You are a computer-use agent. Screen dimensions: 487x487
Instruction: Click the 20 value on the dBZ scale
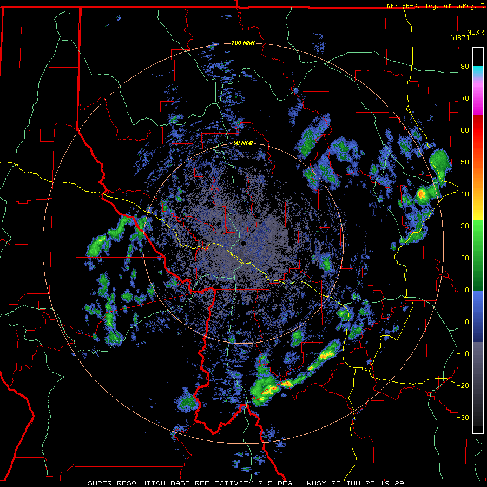[x=465, y=258]
